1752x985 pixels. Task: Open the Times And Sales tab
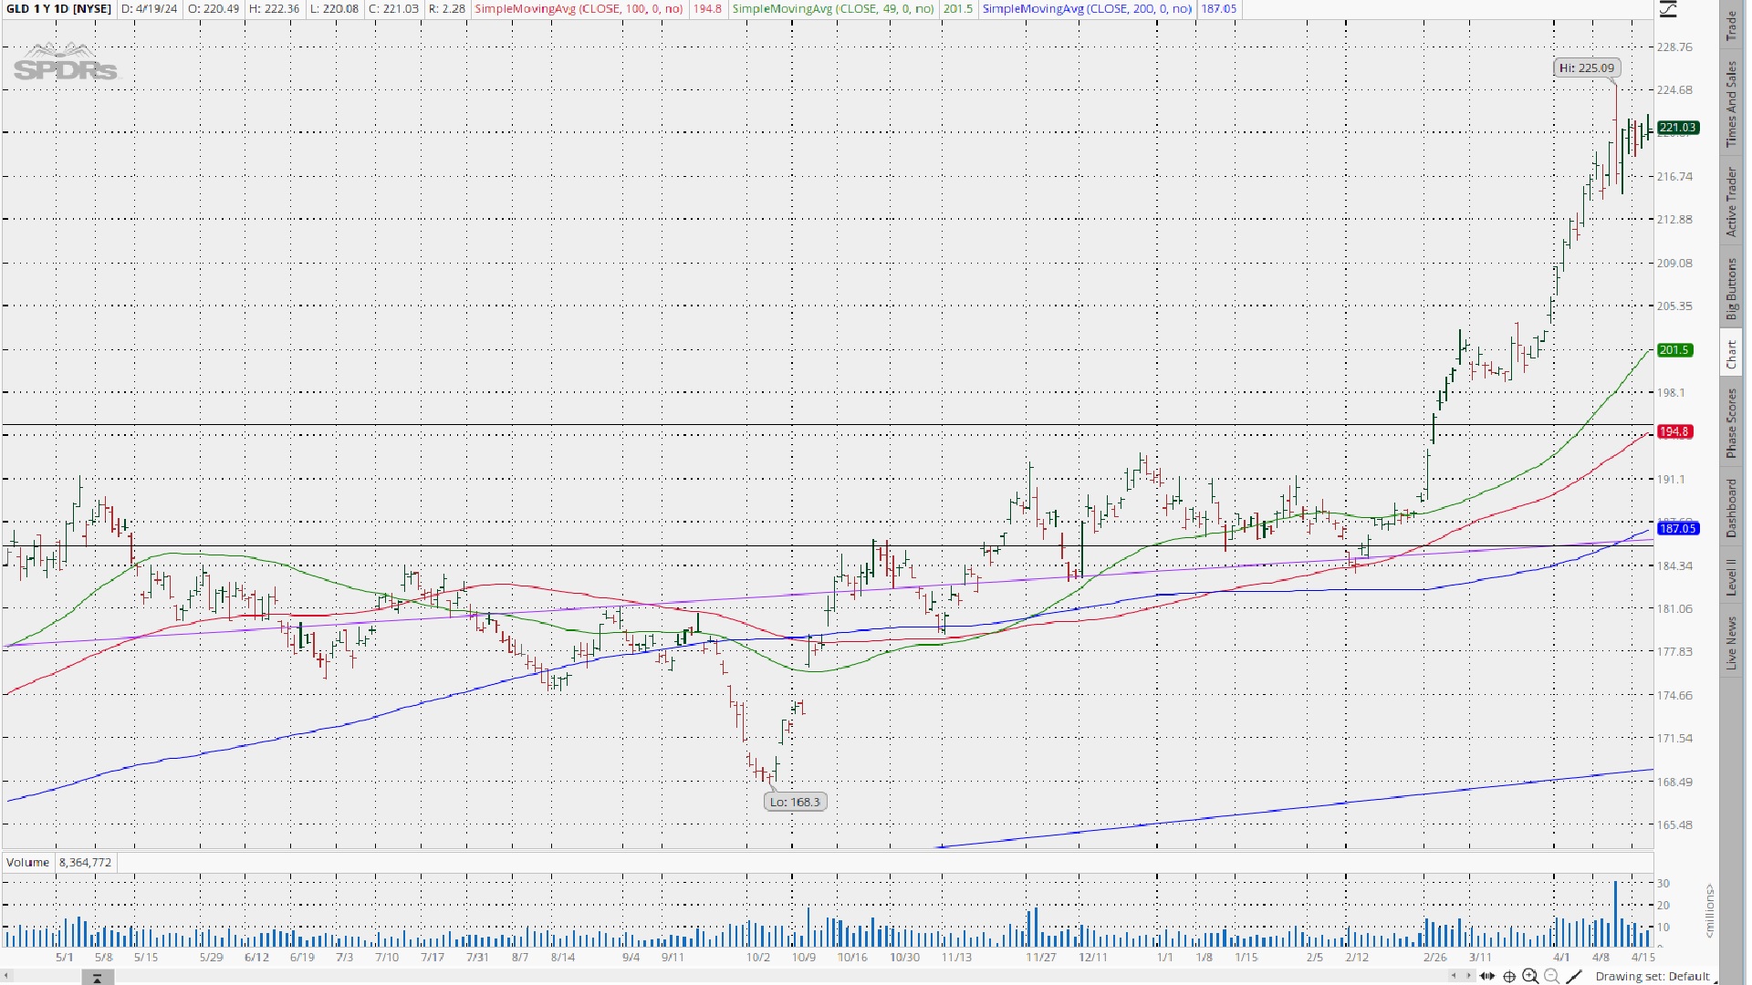point(1731,104)
